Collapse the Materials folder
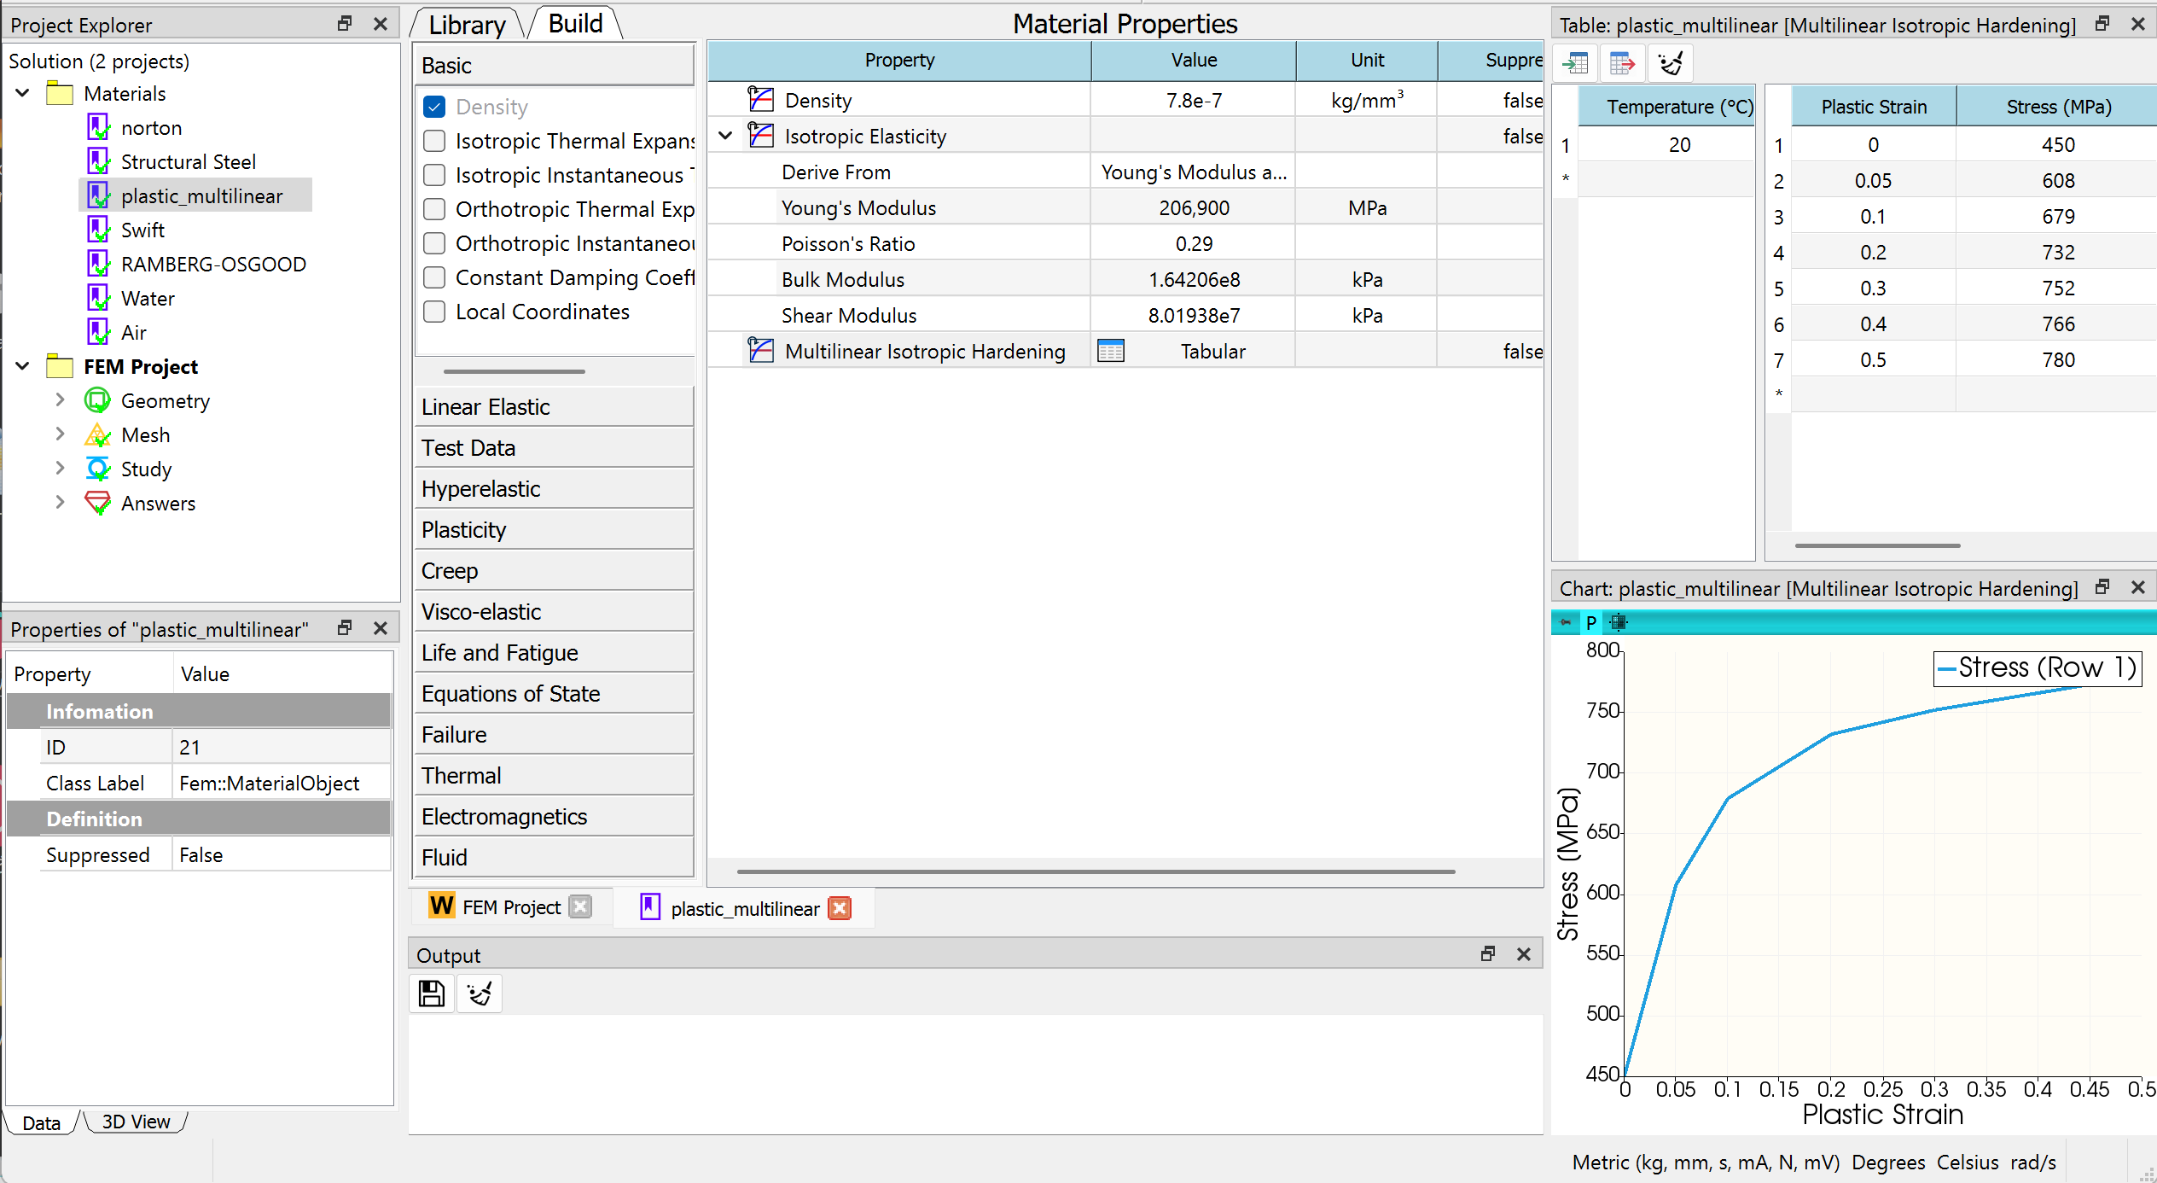The height and width of the screenshot is (1183, 2157). [23, 93]
